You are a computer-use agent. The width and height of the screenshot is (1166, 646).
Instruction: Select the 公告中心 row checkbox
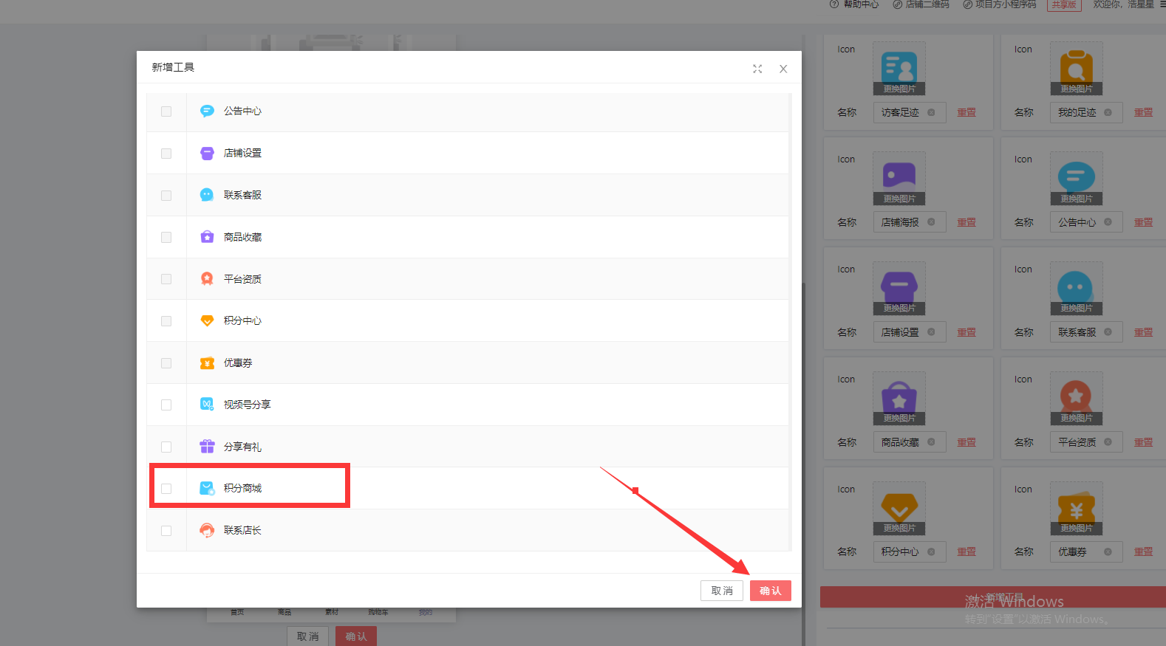166,111
